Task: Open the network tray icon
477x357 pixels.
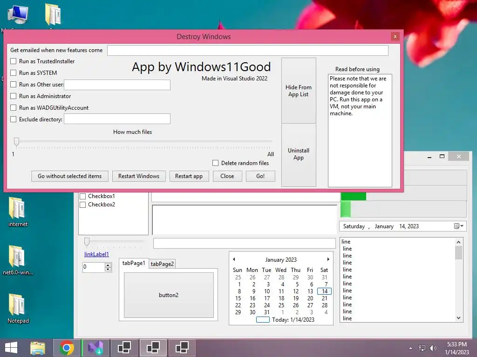Action: coord(422,348)
